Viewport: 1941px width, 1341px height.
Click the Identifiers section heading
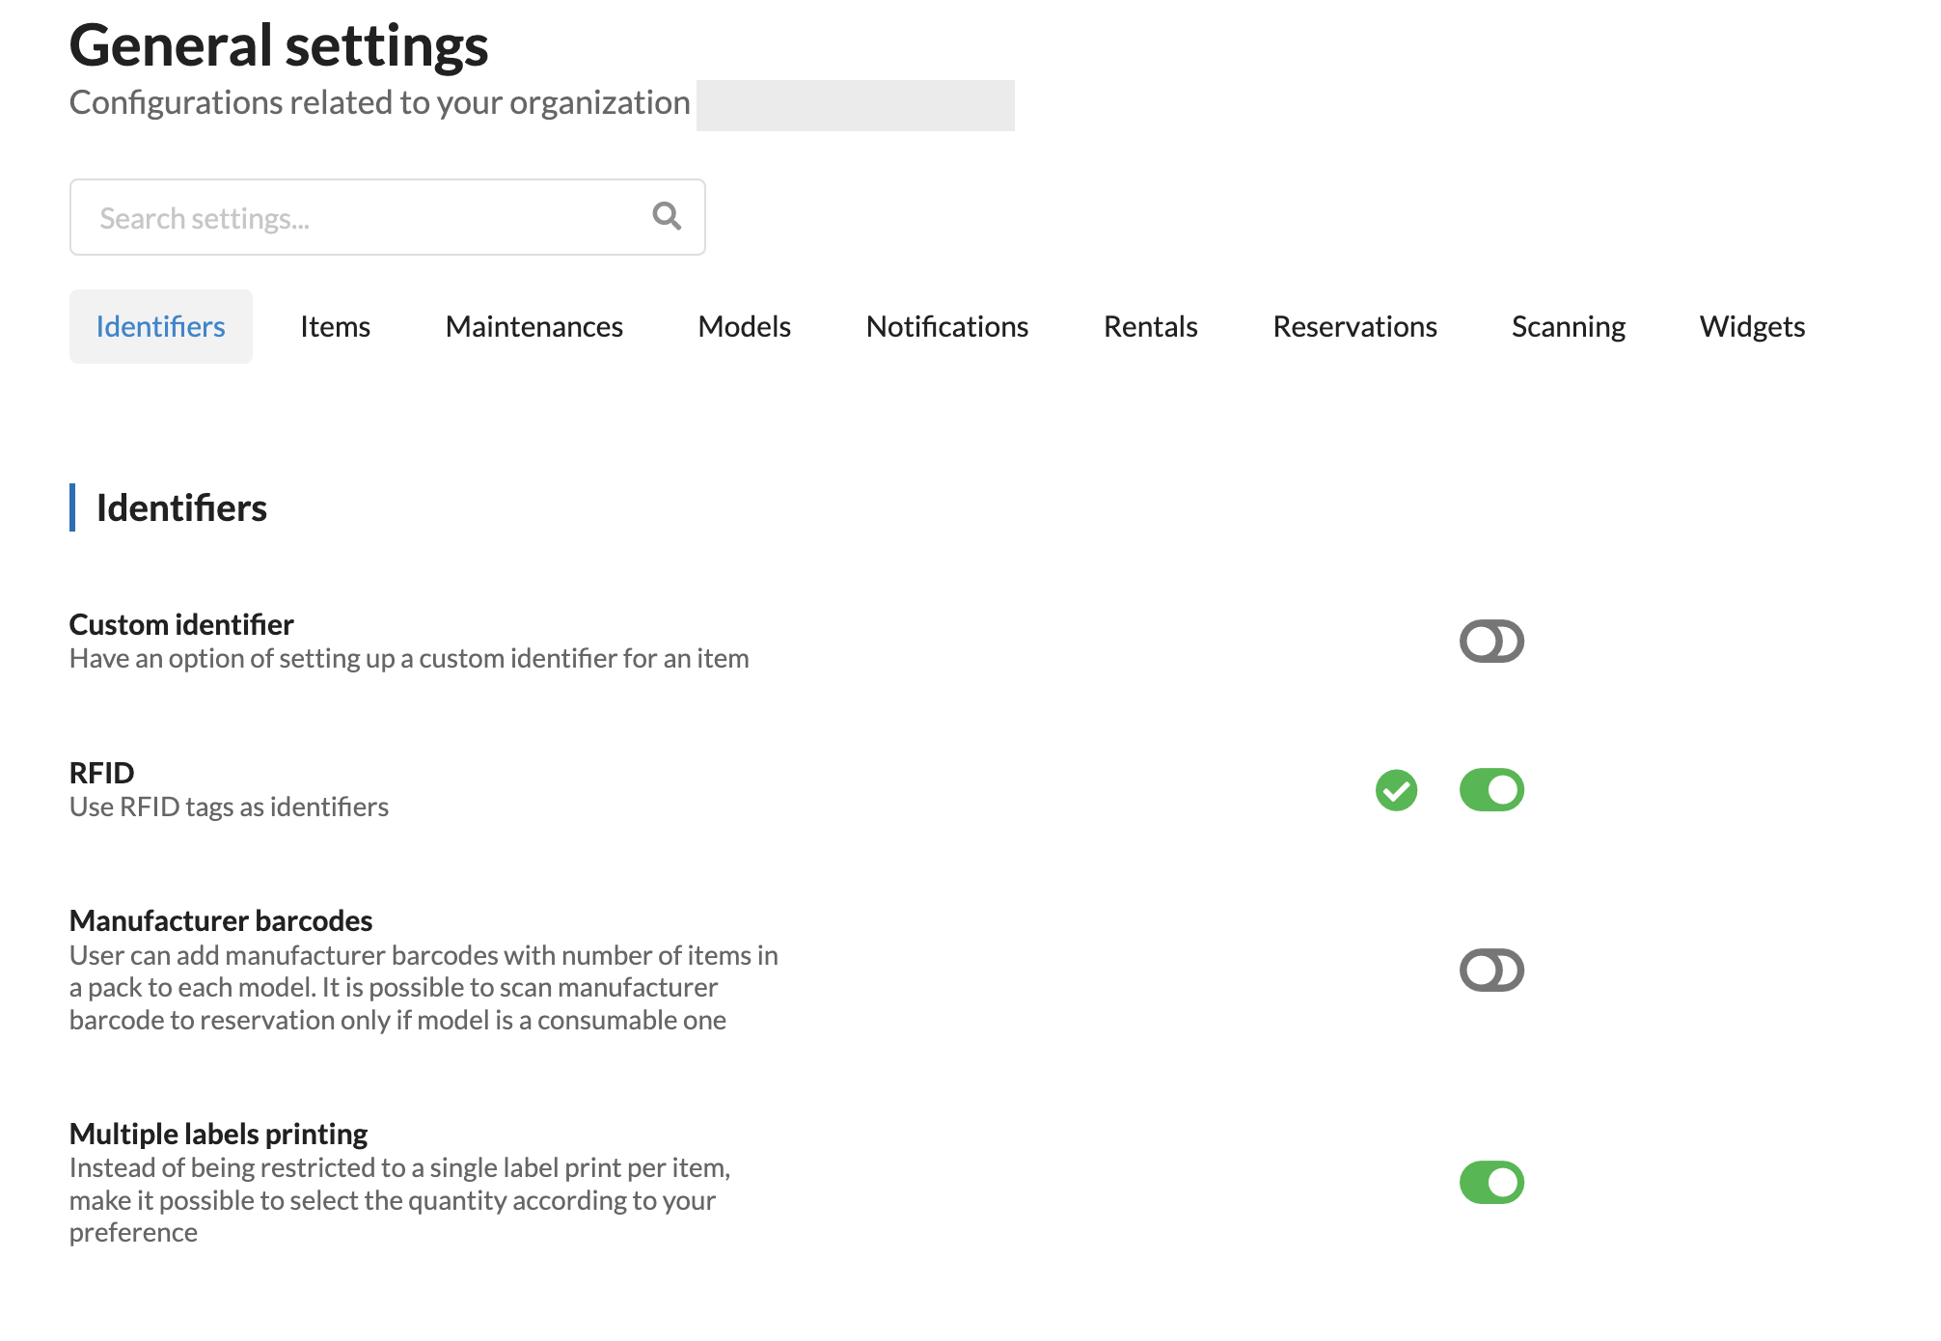point(181,507)
